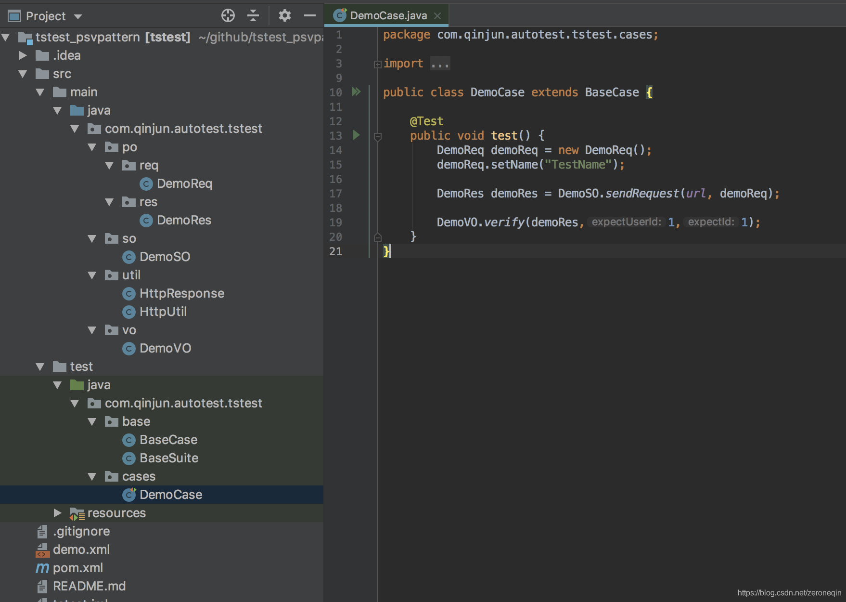The width and height of the screenshot is (846, 602).
Task: Switch to the DemoCase.java editor tab
Action: click(x=386, y=15)
